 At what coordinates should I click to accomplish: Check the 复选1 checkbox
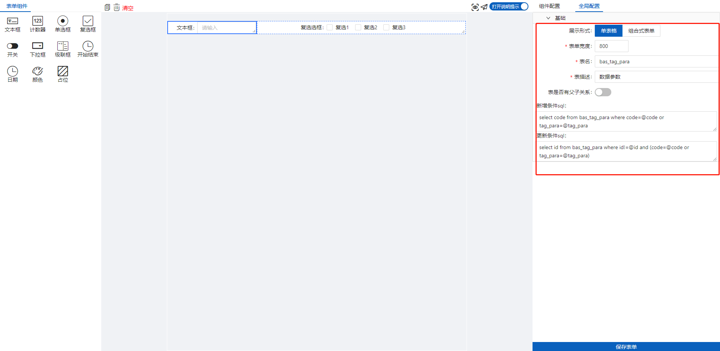330,27
